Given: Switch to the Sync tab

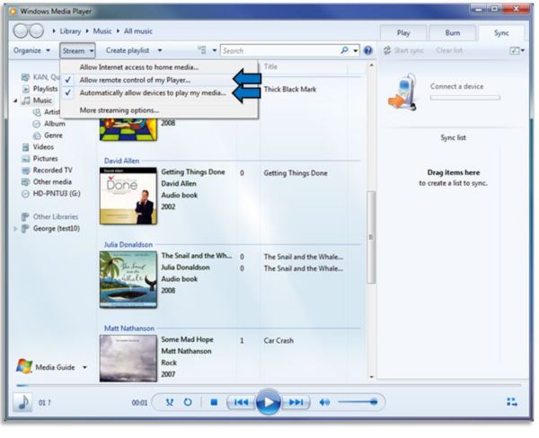Looking at the screenshot, I should 501,33.
